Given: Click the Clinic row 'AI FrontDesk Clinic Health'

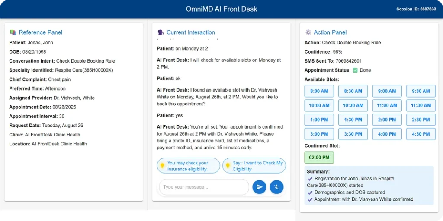Looking at the screenshot, I should (x=45, y=135).
